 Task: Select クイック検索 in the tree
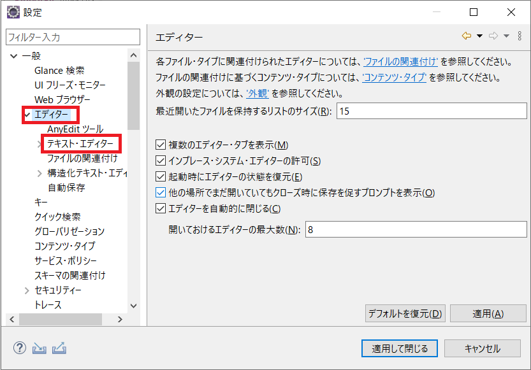57,217
